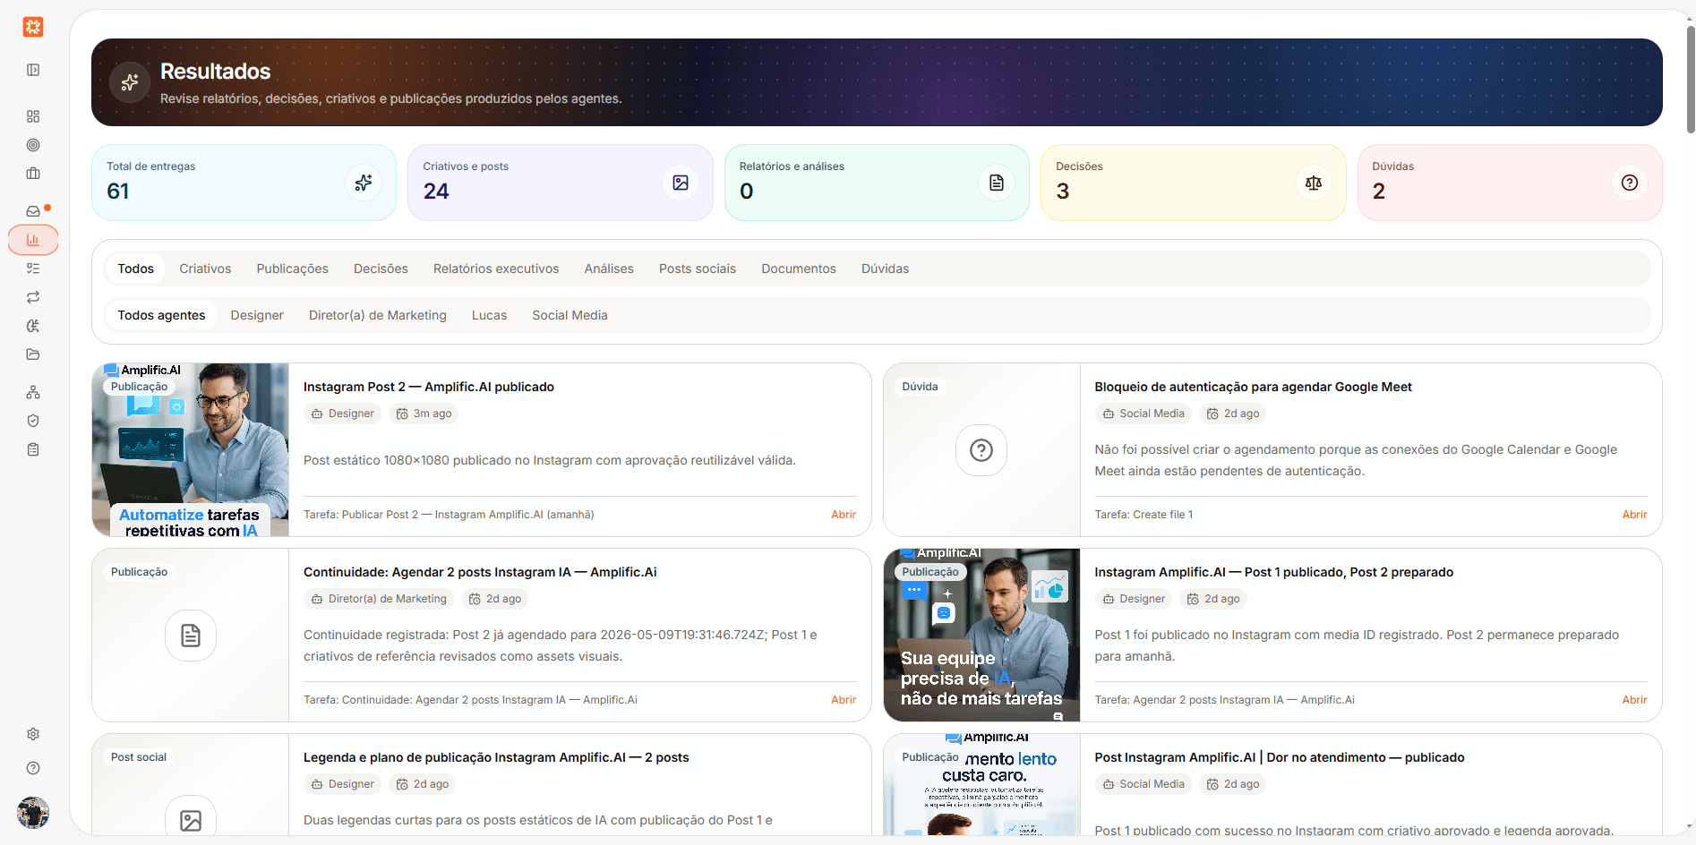Select the Todos agentes filter
The height and width of the screenshot is (845, 1696).
coord(161,315)
